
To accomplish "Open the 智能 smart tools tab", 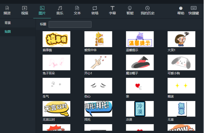I will pos(130,10).
